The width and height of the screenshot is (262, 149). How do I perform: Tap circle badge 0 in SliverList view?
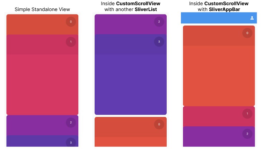click(x=159, y=124)
